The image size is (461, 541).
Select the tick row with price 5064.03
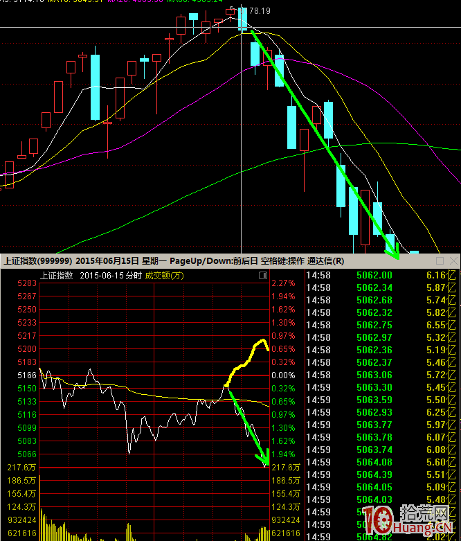pos(381,499)
